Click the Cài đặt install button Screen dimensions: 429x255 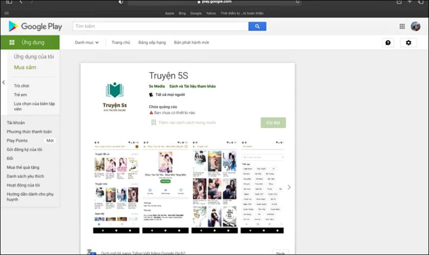273,123
